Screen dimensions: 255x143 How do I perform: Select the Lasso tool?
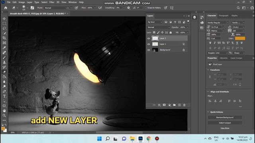click(4, 28)
